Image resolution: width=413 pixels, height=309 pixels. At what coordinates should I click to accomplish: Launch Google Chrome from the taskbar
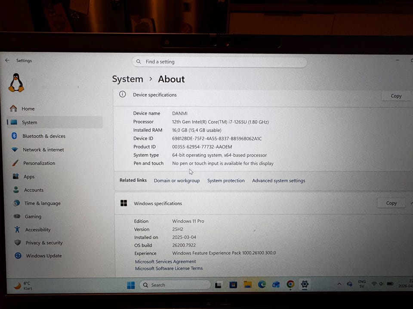coord(290,284)
